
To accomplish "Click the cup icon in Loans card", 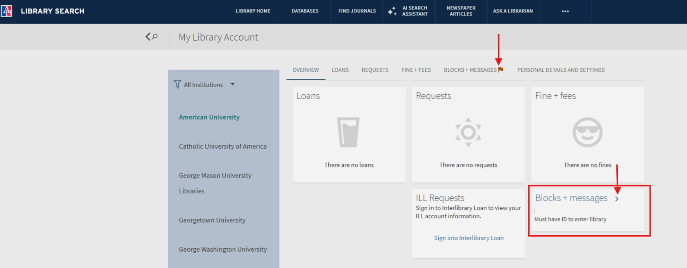I will [x=348, y=132].
